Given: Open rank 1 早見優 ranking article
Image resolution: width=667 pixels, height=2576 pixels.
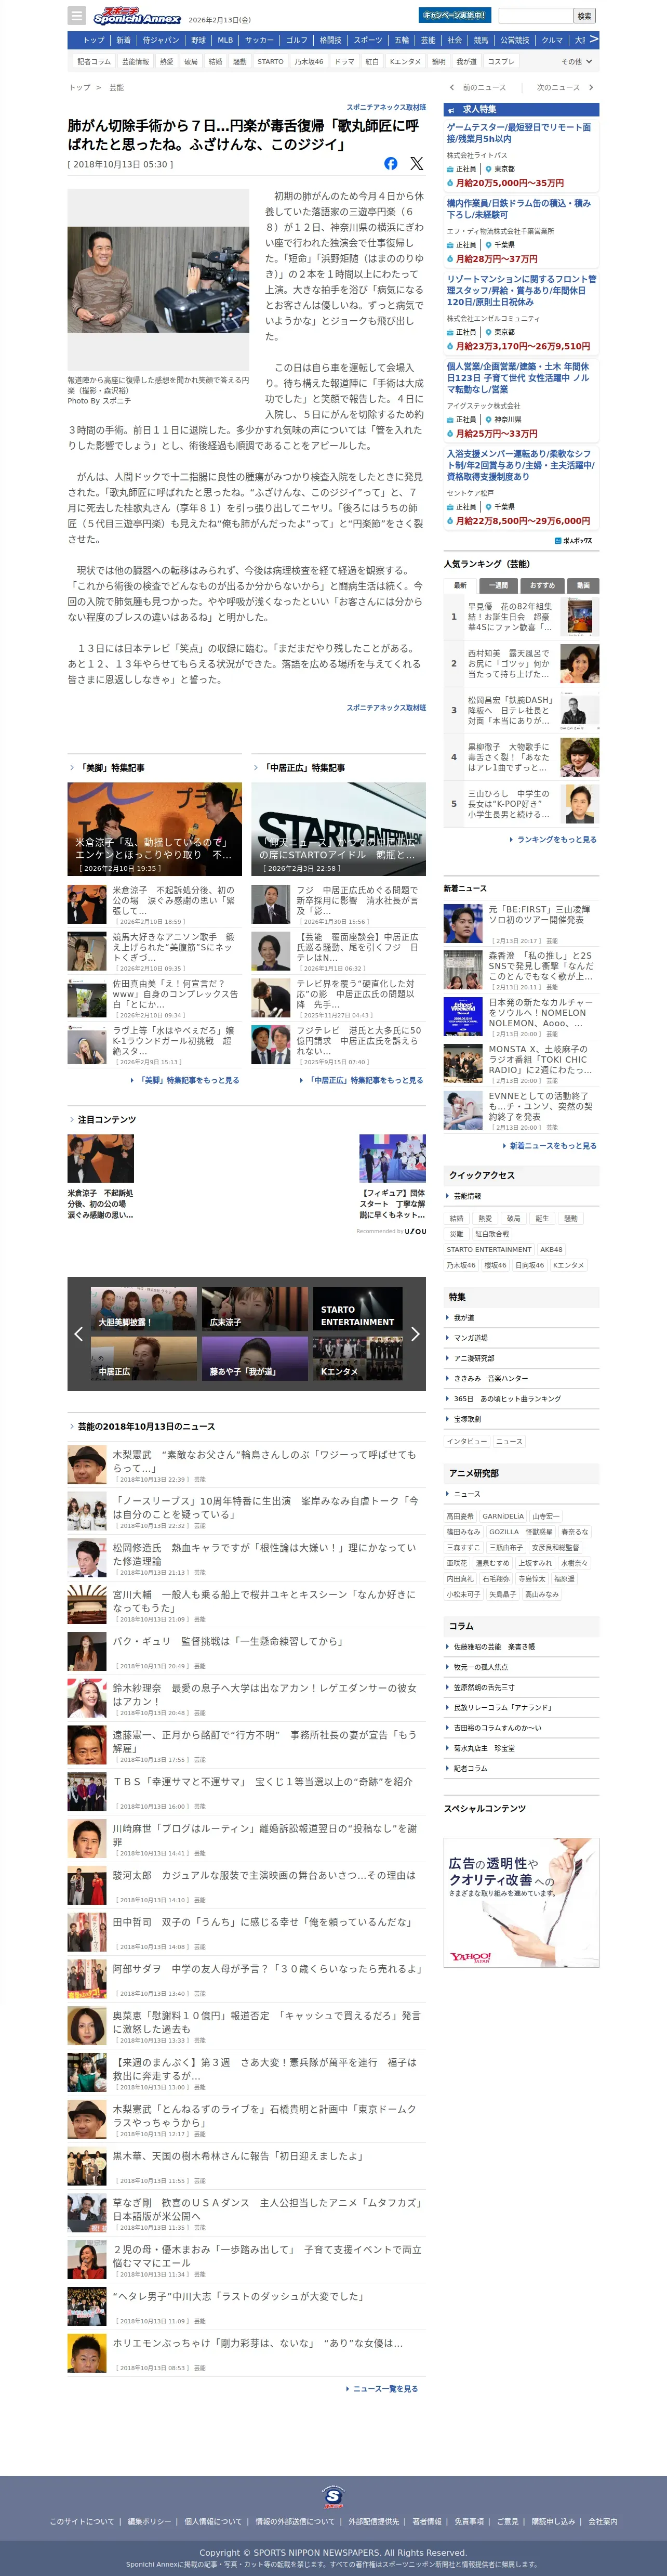Looking at the screenshot, I should (x=522, y=617).
